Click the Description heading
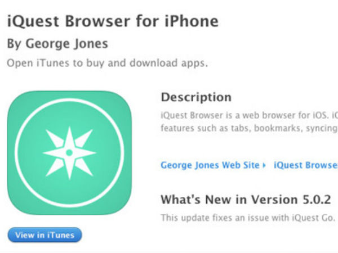Screen dimensions: 338x253 [x=196, y=97]
